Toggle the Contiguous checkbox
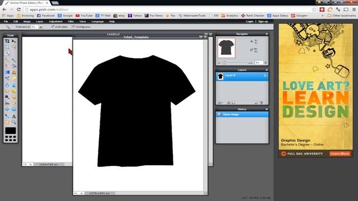The height and width of the screenshot is (201, 358). click(x=73, y=27)
